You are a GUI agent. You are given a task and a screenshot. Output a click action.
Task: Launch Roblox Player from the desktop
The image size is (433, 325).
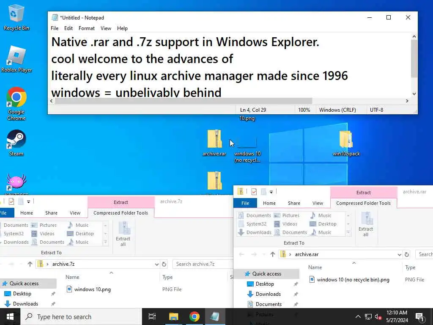[16, 59]
